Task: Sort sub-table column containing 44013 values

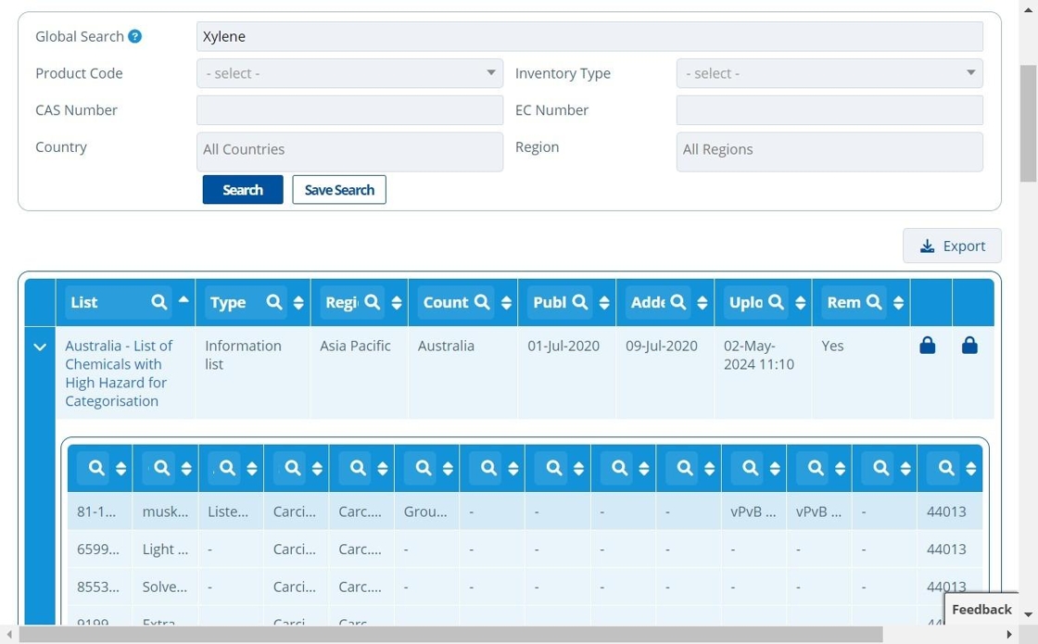Action: [970, 469]
